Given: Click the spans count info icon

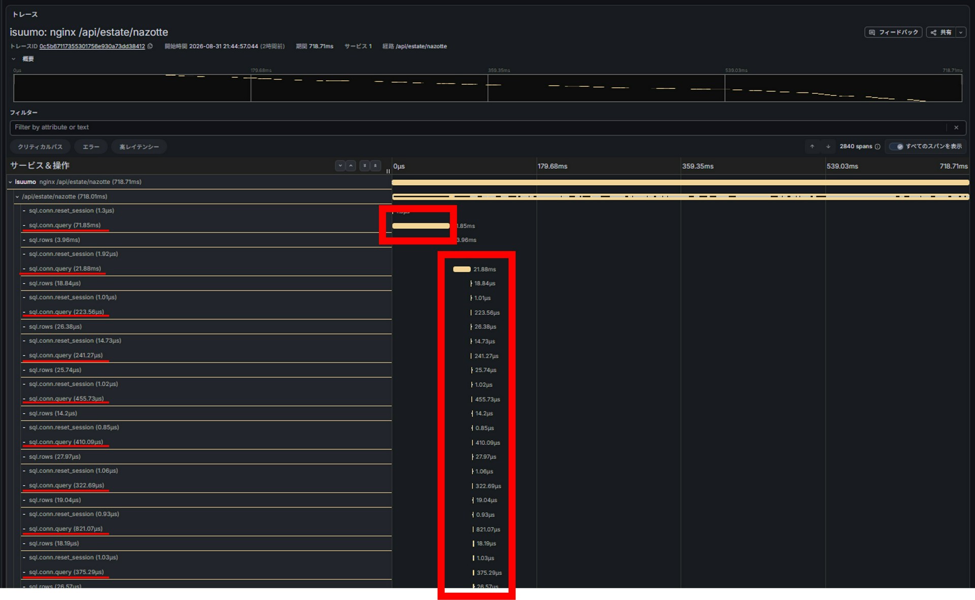Looking at the screenshot, I should click(877, 147).
